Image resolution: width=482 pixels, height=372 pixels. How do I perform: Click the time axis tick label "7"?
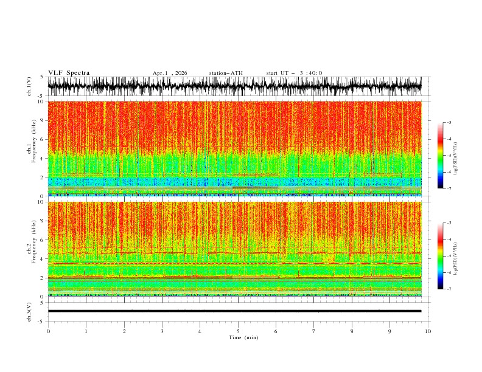(314, 331)
